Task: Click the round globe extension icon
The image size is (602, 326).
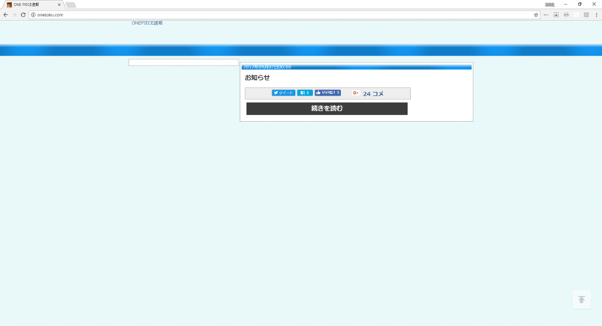Action: pos(566,14)
